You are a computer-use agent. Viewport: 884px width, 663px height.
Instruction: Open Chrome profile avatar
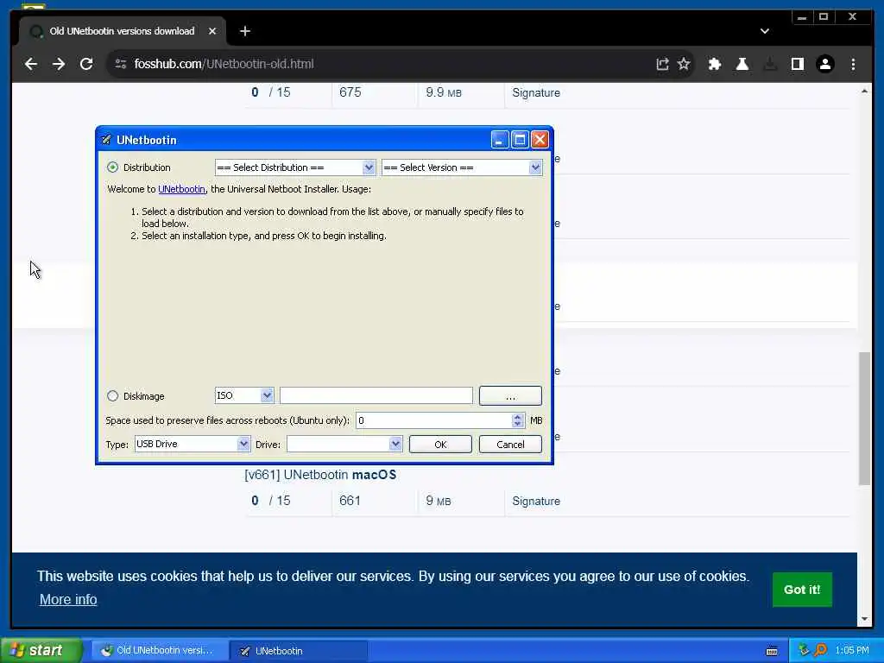click(825, 64)
